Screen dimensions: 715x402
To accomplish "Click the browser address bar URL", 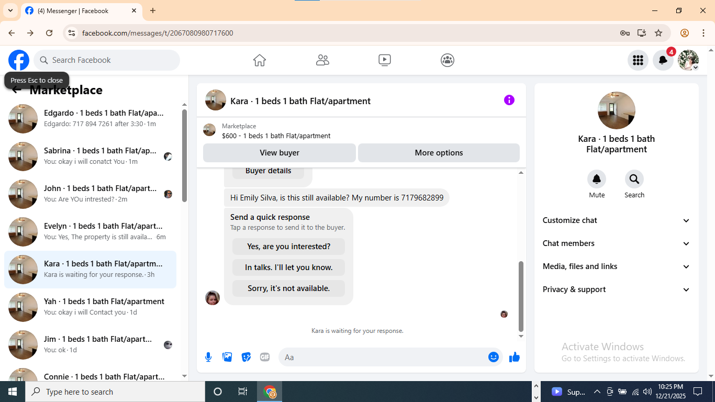I will 158,33.
